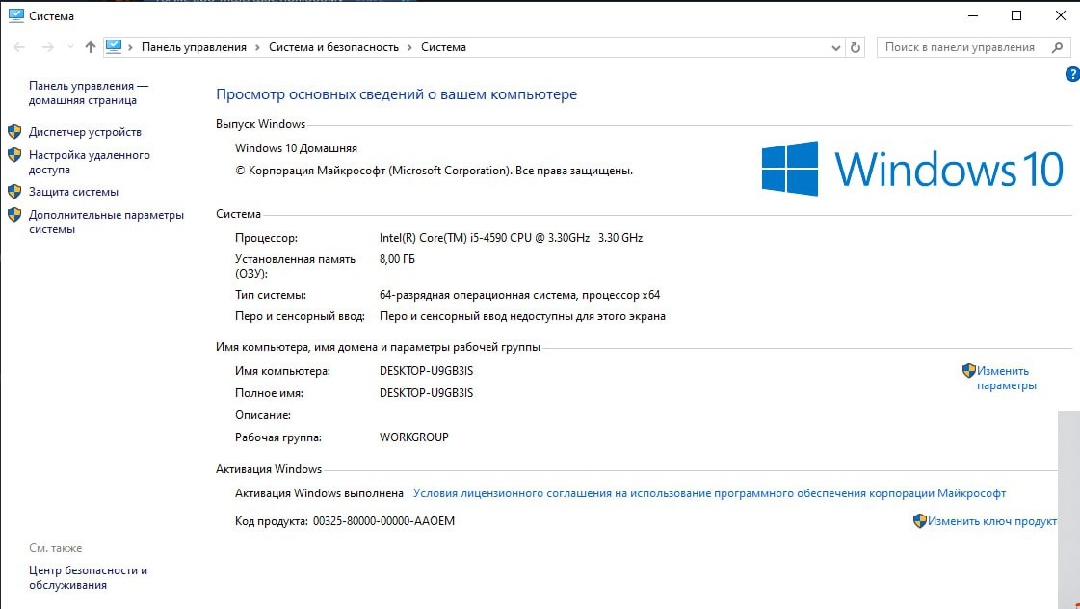Select the Система и безопасность breadcrumb
The height and width of the screenshot is (609, 1080).
pos(333,47)
